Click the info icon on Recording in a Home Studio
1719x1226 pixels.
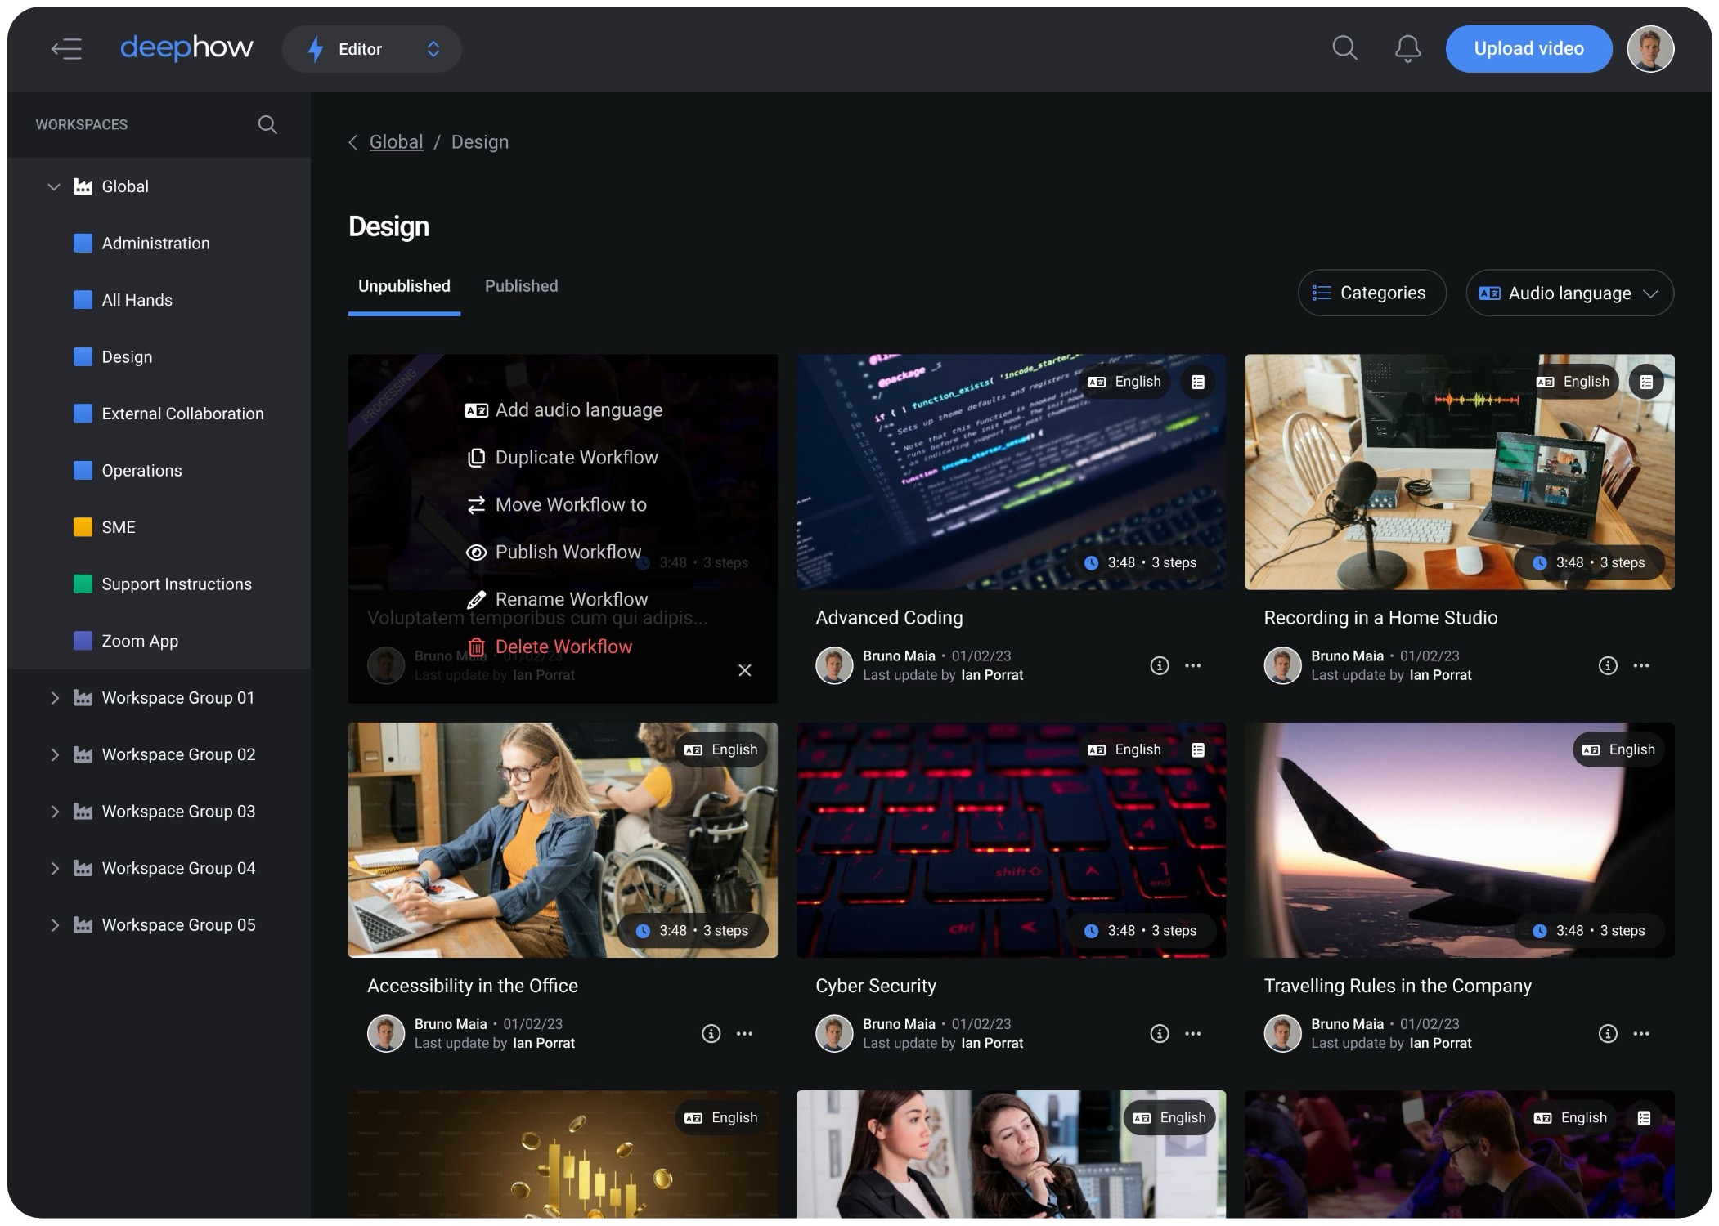click(x=1608, y=665)
